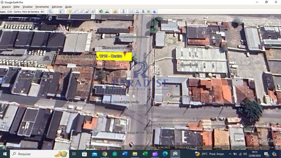The width and height of the screenshot is (281, 158).
Task: Click the Olecram Consultoria Empresarial label
Action: [100, 66]
